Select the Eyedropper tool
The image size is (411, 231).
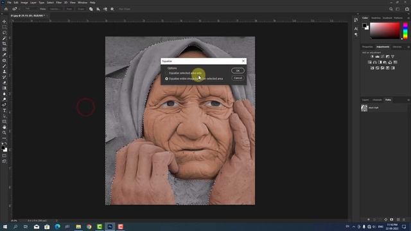pyautogui.click(x=4, y=55)
